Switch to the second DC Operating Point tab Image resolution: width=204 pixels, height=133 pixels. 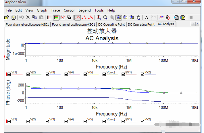[141, 24]
